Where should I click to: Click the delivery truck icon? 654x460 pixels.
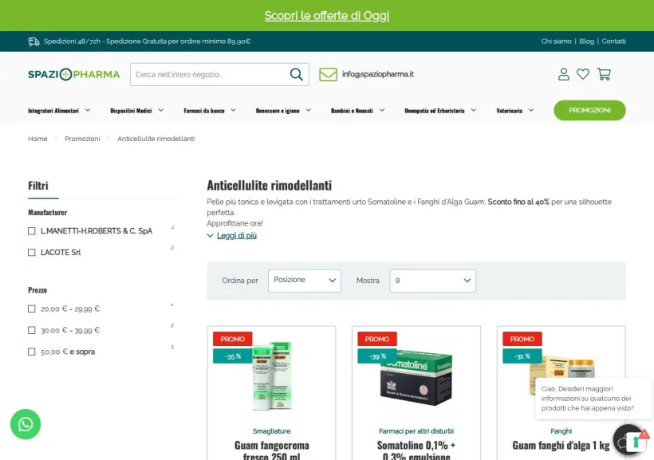pos(33,41)
